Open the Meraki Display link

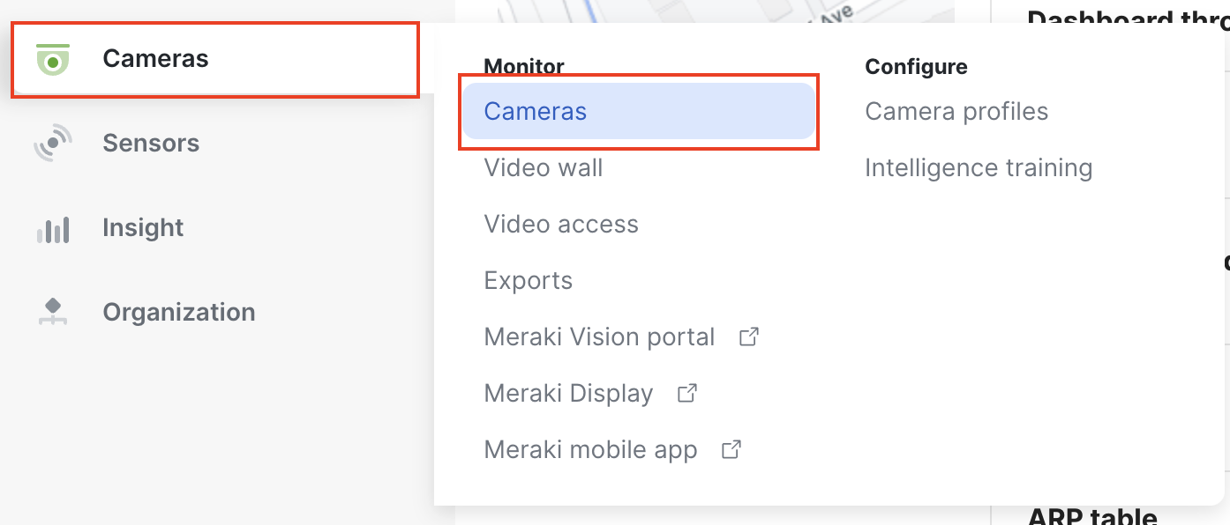568,392
